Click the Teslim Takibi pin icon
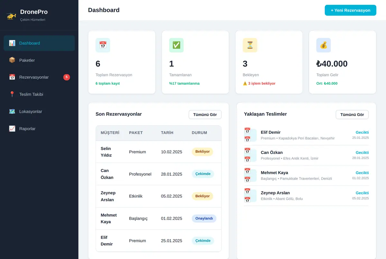 coord(12,94)
